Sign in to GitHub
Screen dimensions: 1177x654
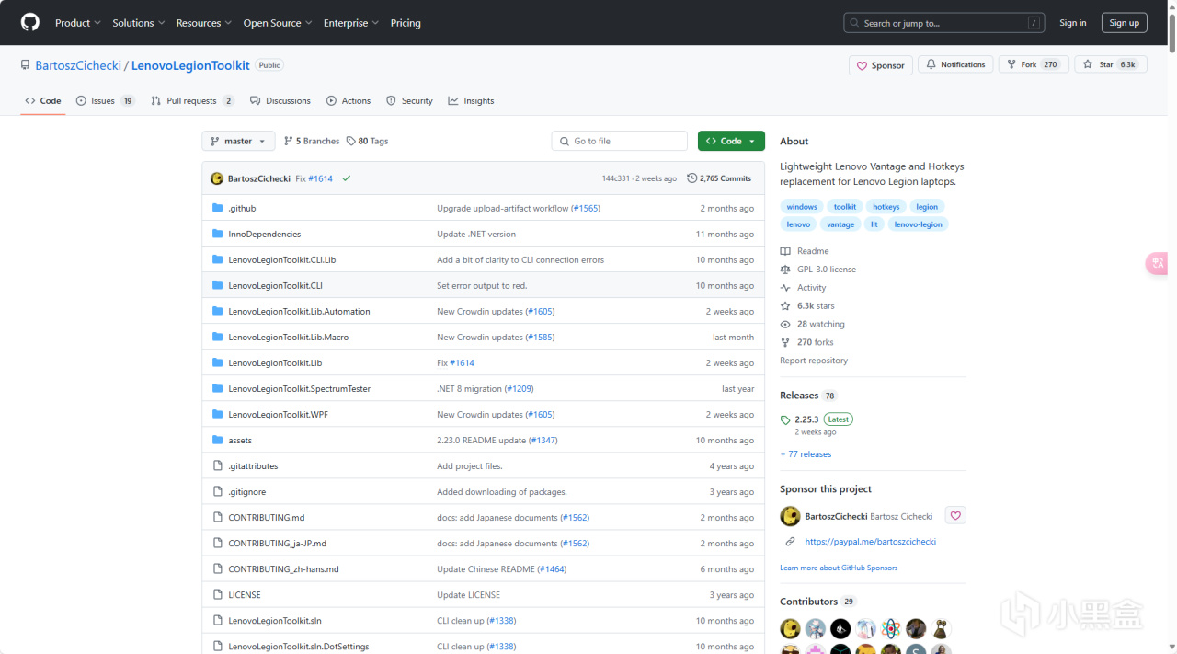[1072, 23]
